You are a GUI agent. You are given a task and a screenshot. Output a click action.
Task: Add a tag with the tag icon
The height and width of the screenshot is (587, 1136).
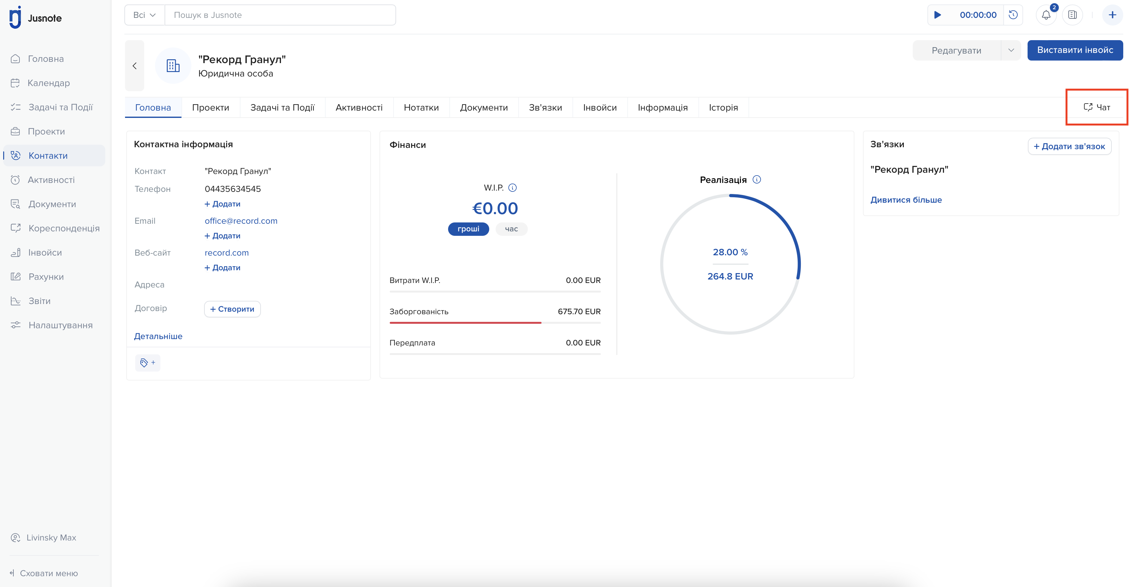[147, 363]
